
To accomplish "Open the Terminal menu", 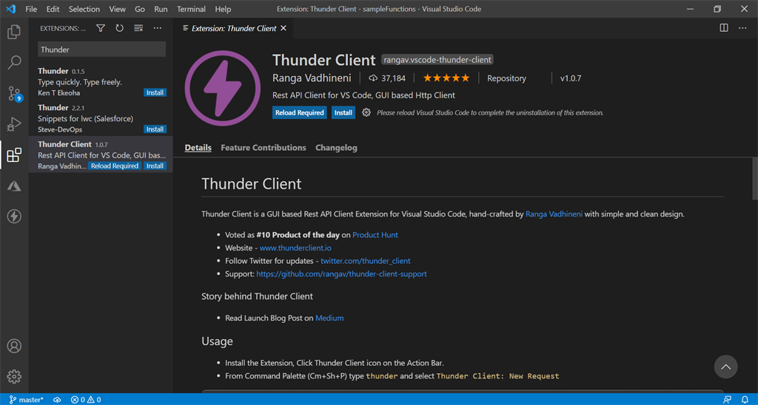I will point(191,9).
